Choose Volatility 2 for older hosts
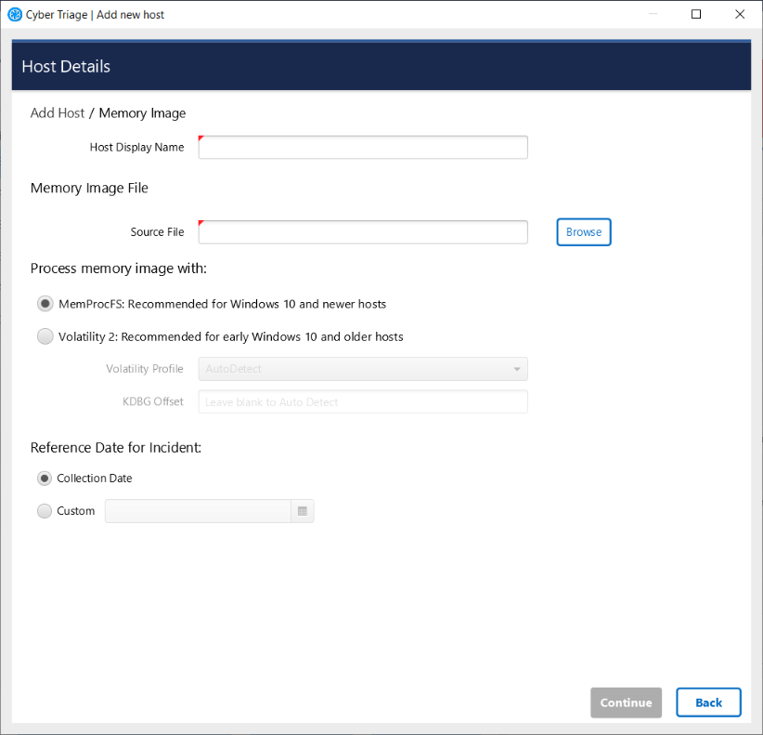The height and width of the screenshot is (735, 763). 45,337
